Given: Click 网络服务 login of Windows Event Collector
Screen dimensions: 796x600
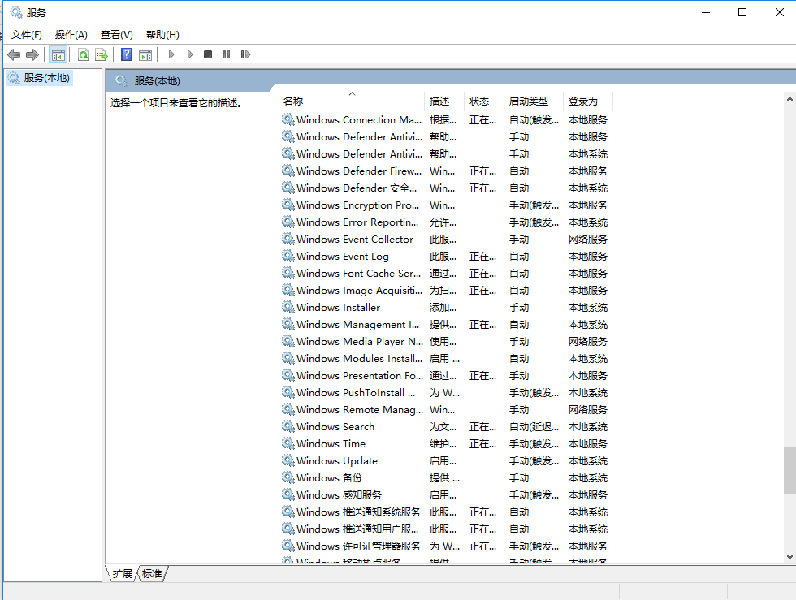Looking at the screenshot, I should 588,239.
